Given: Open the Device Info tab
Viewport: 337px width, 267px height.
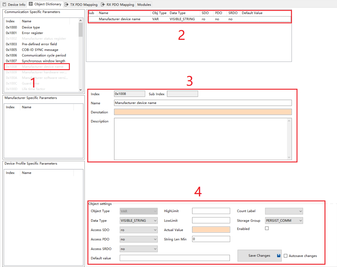Looking at the screenshot, I should 14,5.
